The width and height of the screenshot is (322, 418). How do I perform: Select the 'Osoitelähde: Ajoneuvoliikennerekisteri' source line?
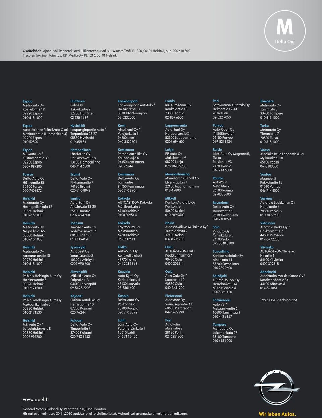106,51
